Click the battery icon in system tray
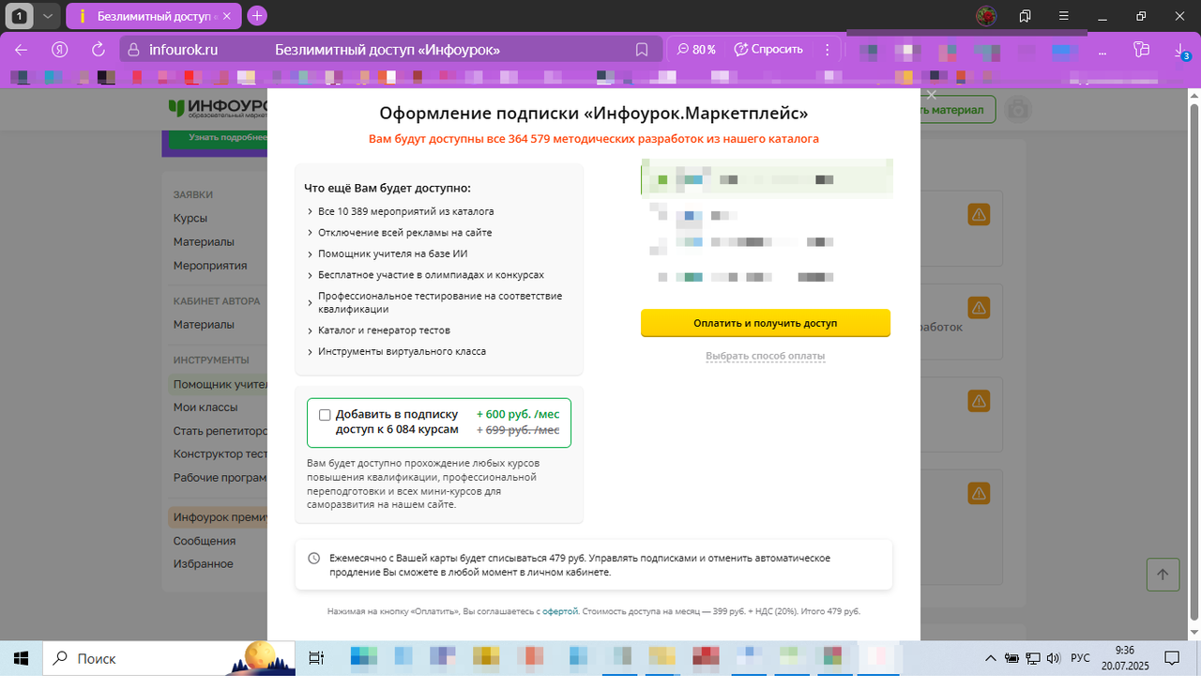 click(x=1011, y=658)
